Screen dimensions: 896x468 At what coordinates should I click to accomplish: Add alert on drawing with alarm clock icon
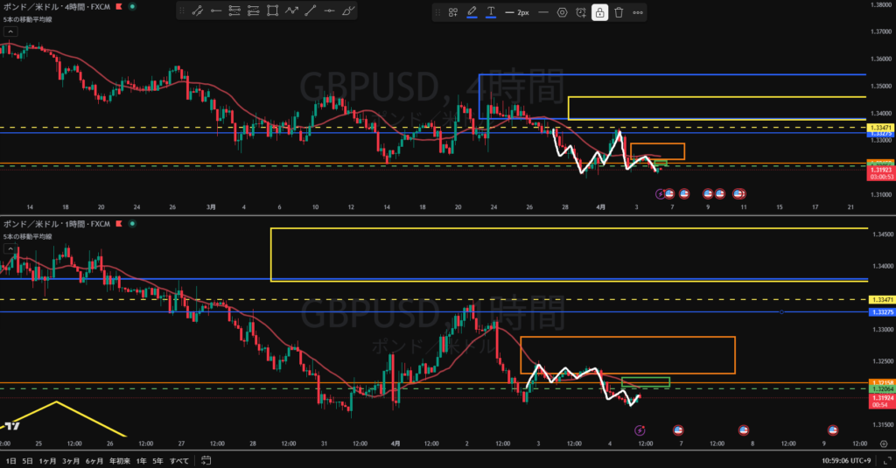click(581, 13)
